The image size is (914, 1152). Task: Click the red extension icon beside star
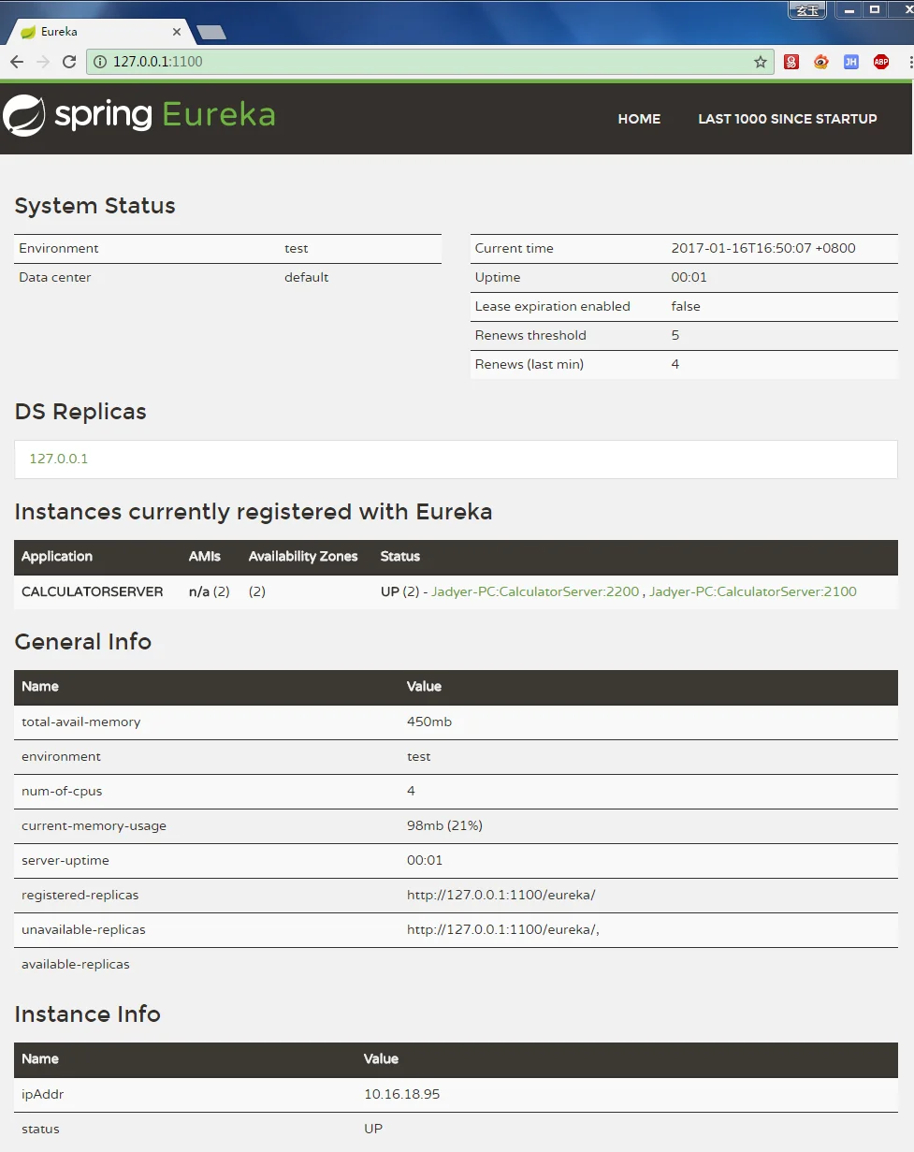click(791, 62)
